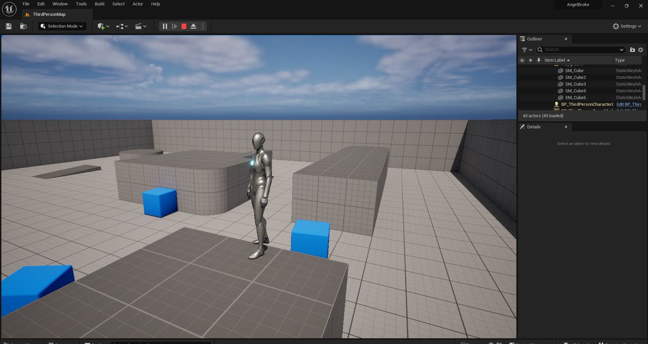Pause the play-in-editor session
This screenshot has width=648, height=344.
[165, 26]
